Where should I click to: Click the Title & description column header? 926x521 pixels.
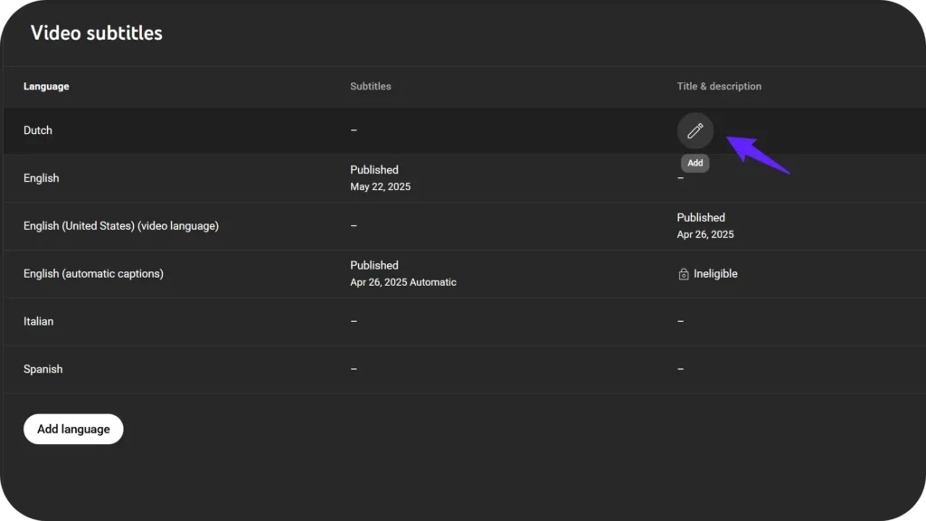[719, 87]
